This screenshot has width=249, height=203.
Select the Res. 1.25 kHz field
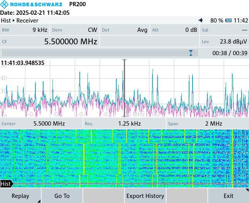coord(124,124)
